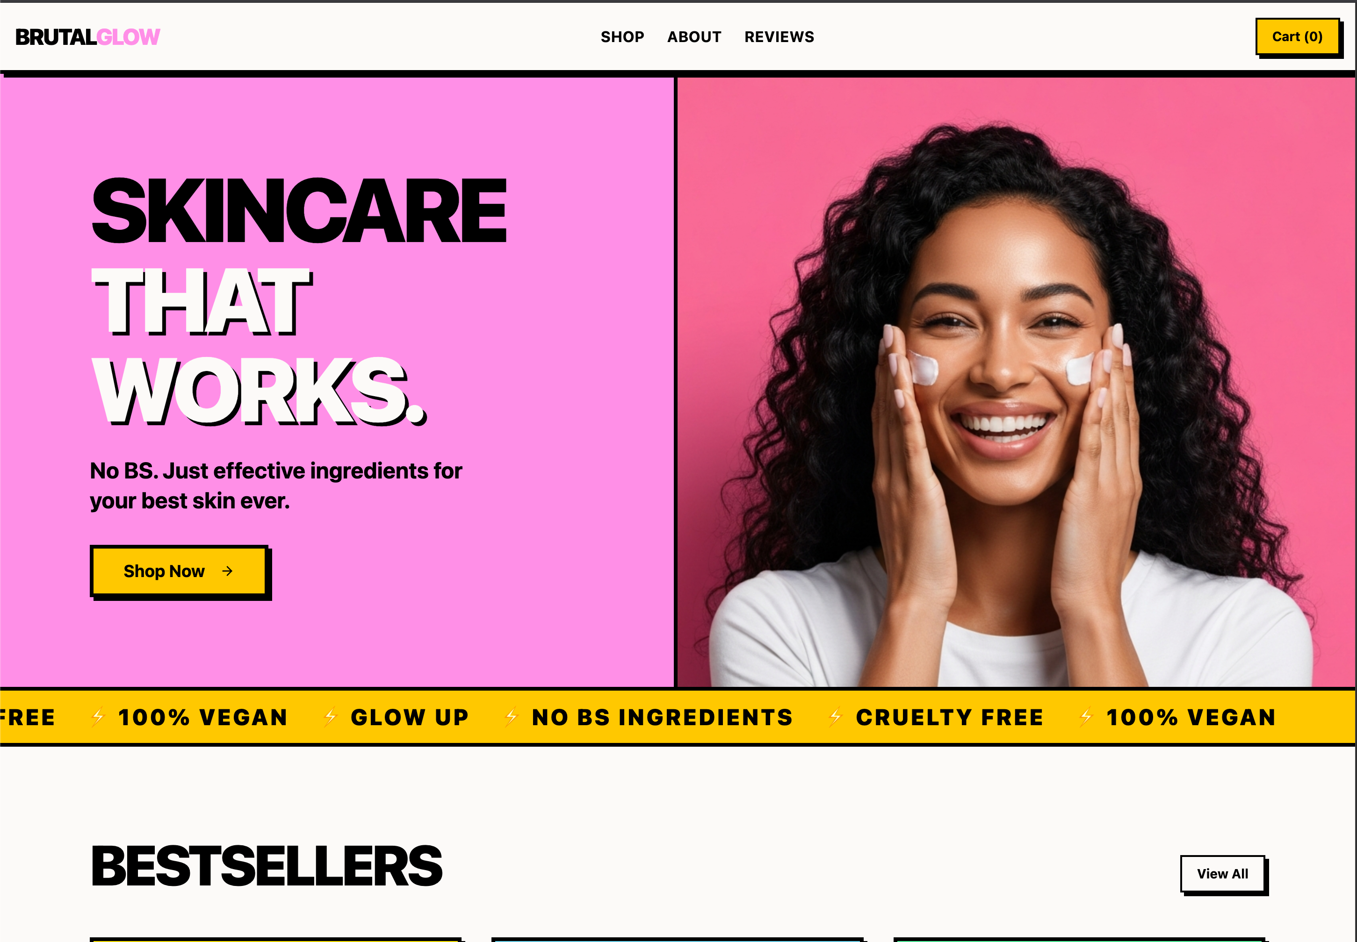Image resolution: width=1357 pixels, height=942 pixels.
Task: Click the lightning bolt before GLOW UP
Action: tap(330, 716)
